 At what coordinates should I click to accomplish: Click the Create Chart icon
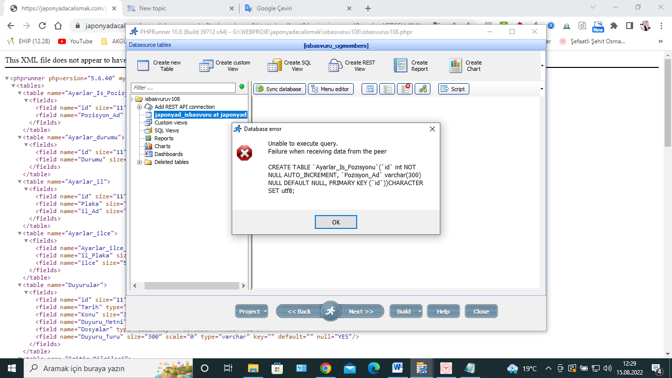click(x=456, y=65)
